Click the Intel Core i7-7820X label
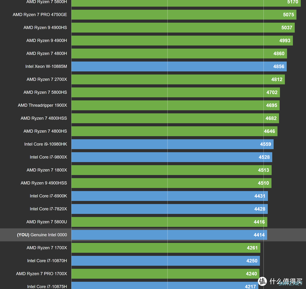306x289 pixels. coord(48,209)
